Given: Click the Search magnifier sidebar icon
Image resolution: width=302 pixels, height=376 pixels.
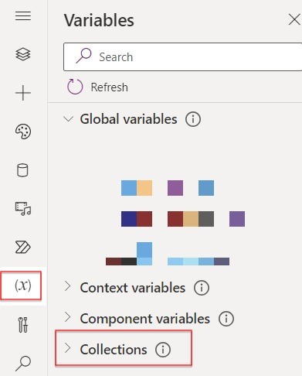Looking at the screenshot, I should coord(23,364).
